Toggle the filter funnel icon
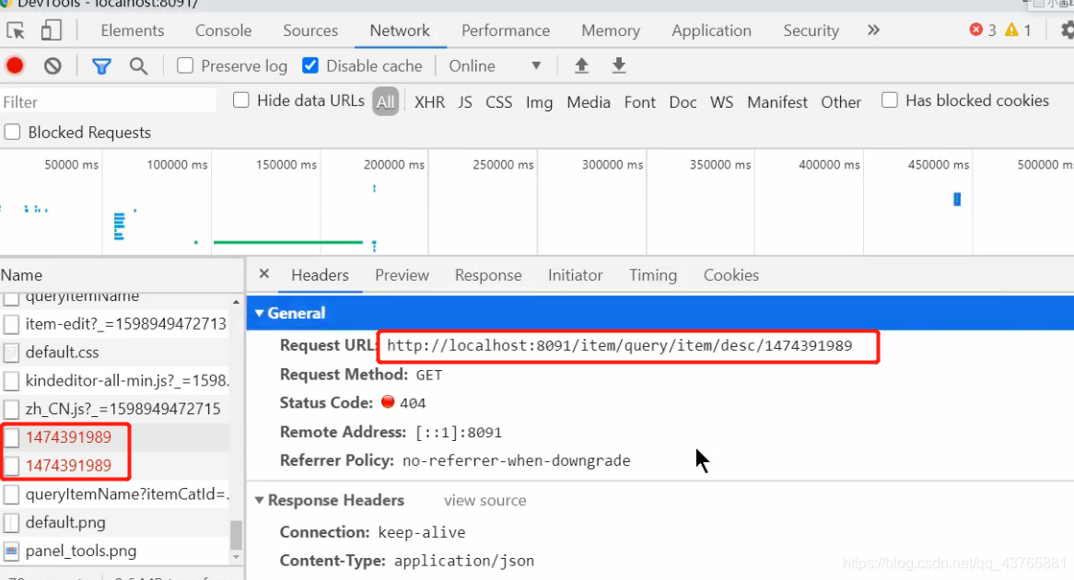Viewport: 1074px width, 580px height. coord(101,66)
